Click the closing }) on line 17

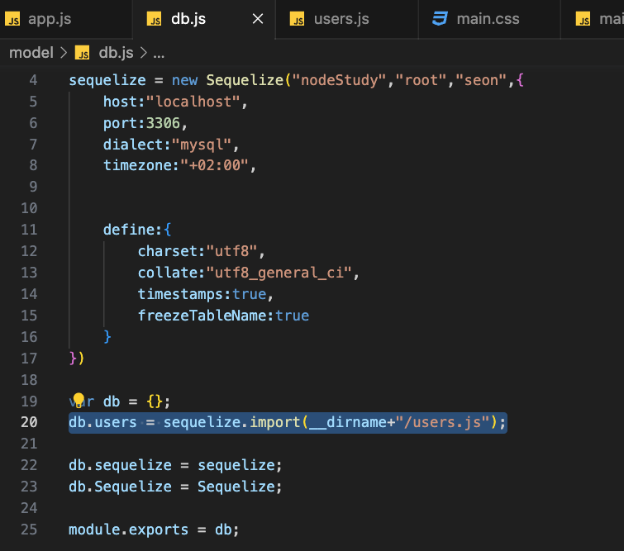tap(77, 359)
